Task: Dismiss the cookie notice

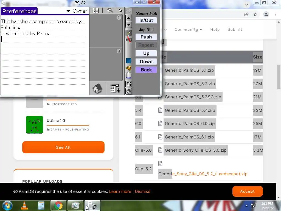Action: click(142, 191)
